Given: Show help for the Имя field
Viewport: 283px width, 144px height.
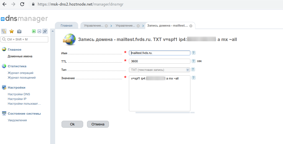Looking at the screenshot, I should (193, 53).
